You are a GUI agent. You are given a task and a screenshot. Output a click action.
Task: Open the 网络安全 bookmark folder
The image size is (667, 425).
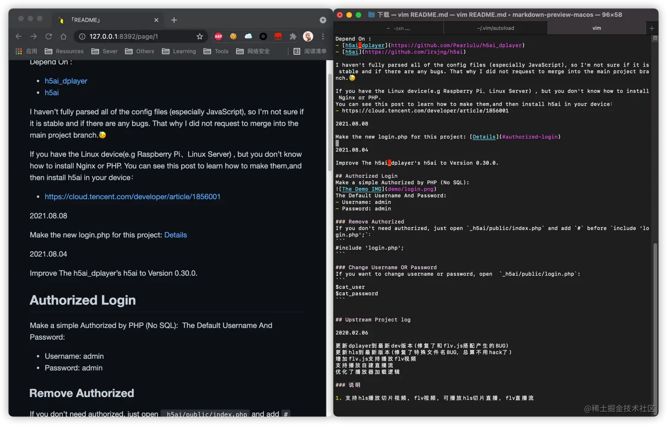tap(253, 51)
